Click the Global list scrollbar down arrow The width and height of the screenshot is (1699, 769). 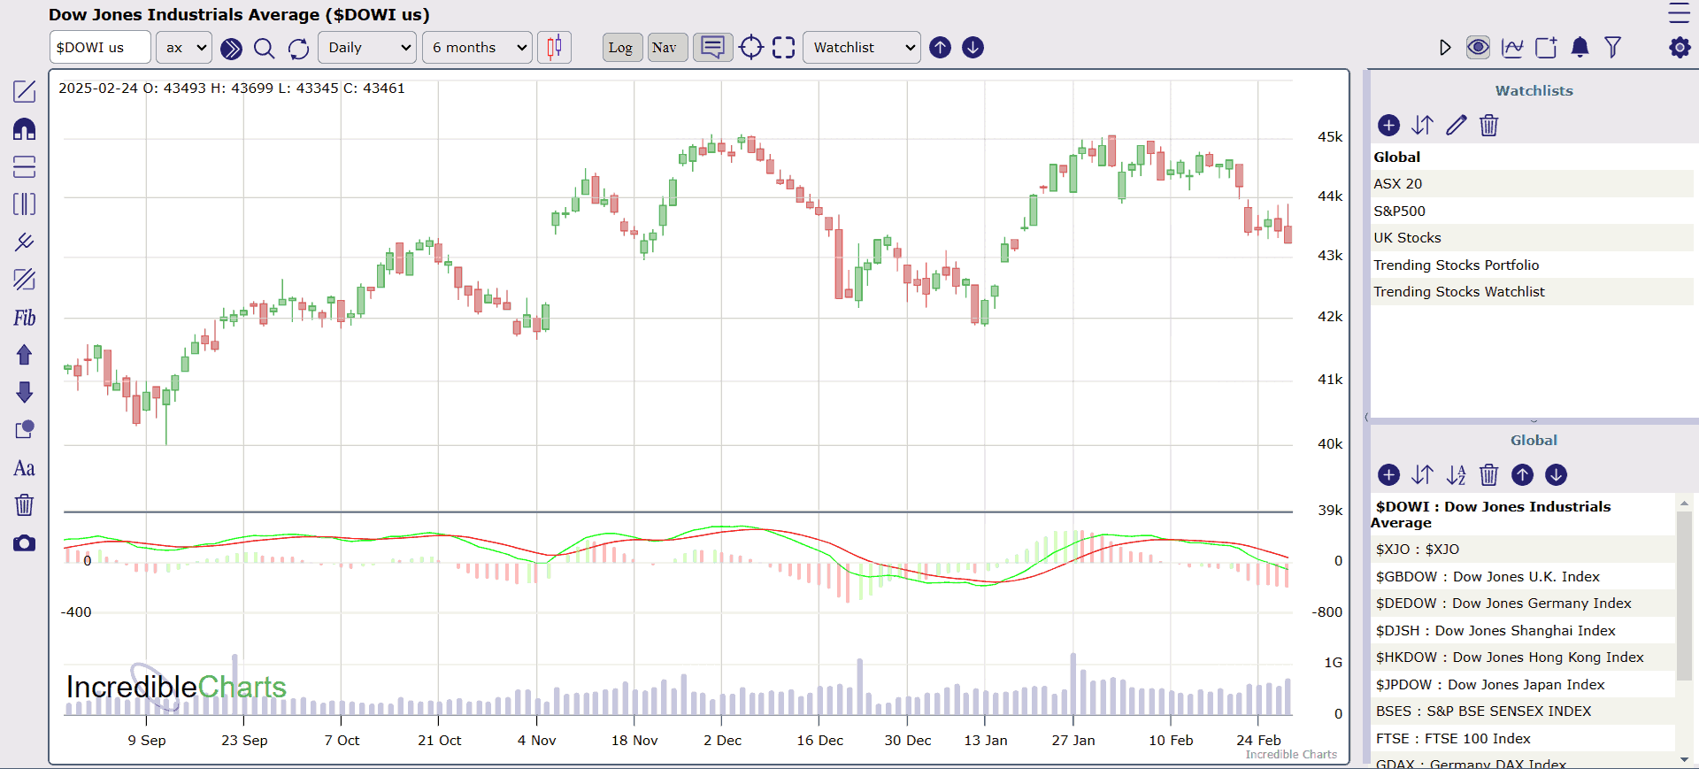point(1684,759)
